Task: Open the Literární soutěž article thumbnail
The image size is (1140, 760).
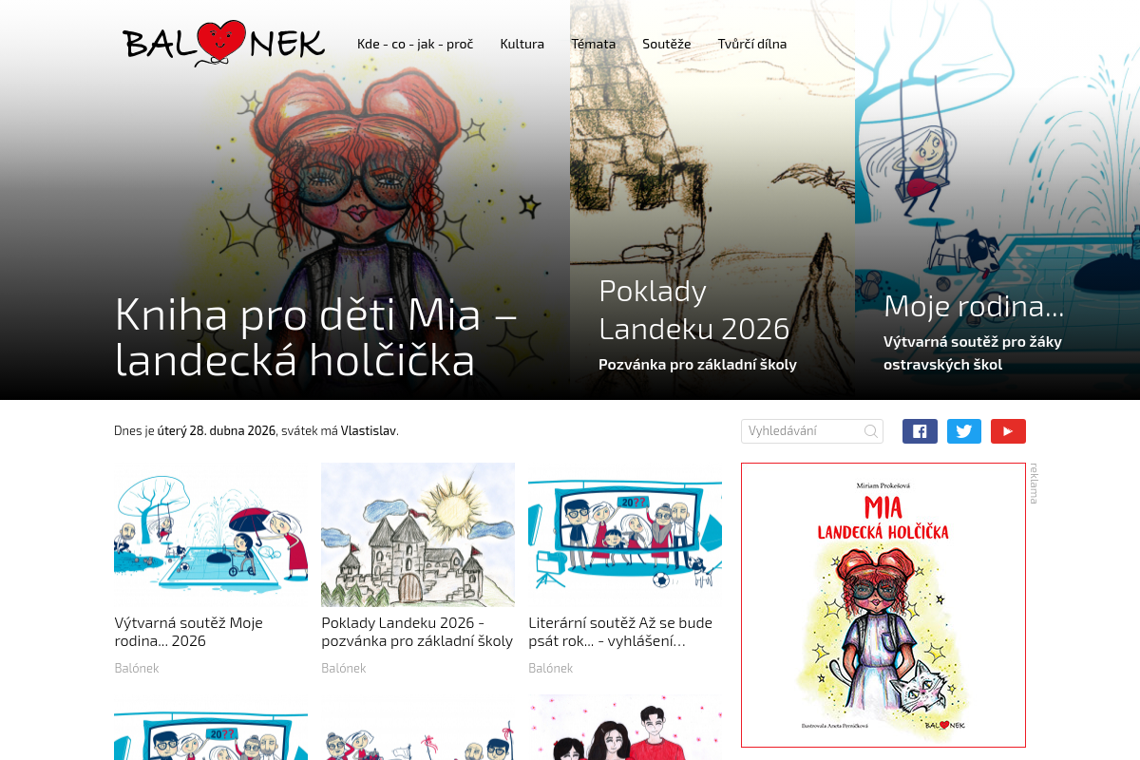Action: tap(625, 535)
